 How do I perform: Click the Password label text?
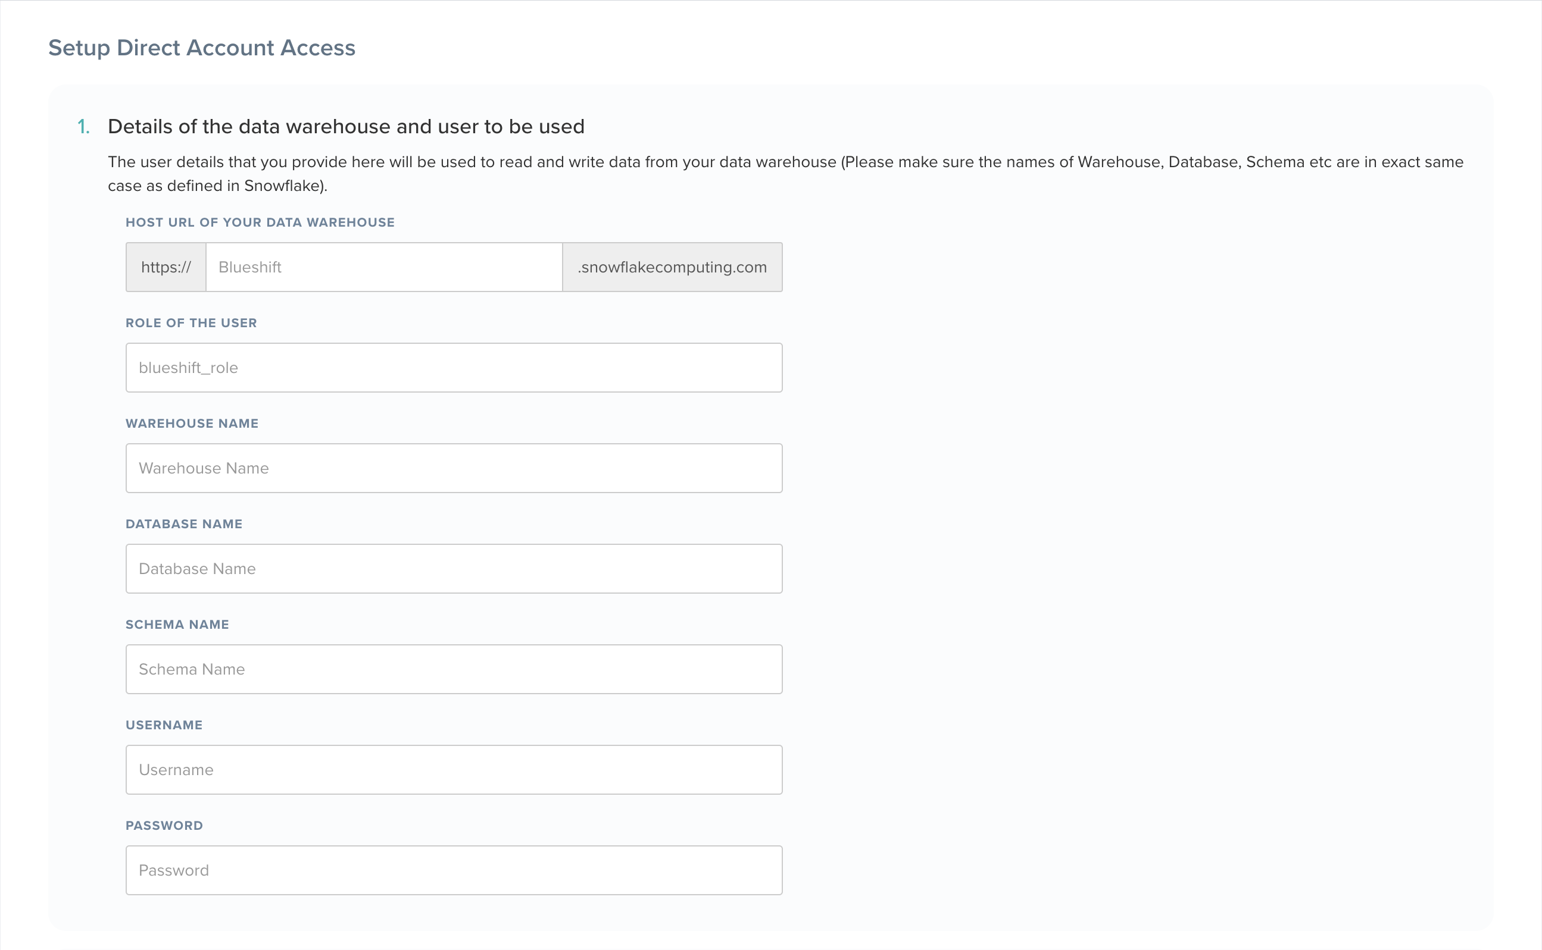coord(164,826)
